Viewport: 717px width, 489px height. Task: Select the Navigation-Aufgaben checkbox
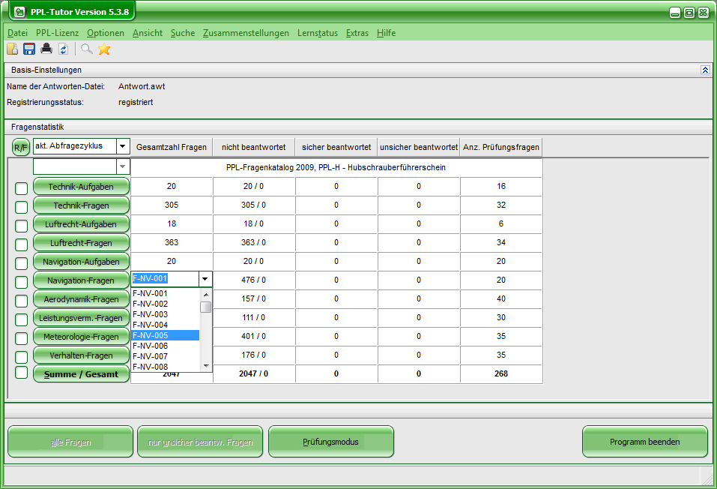tap(22, 263)
